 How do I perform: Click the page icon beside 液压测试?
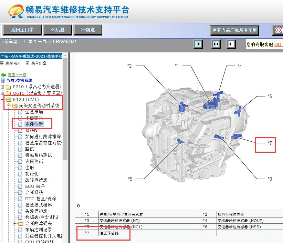click(20, 162)
